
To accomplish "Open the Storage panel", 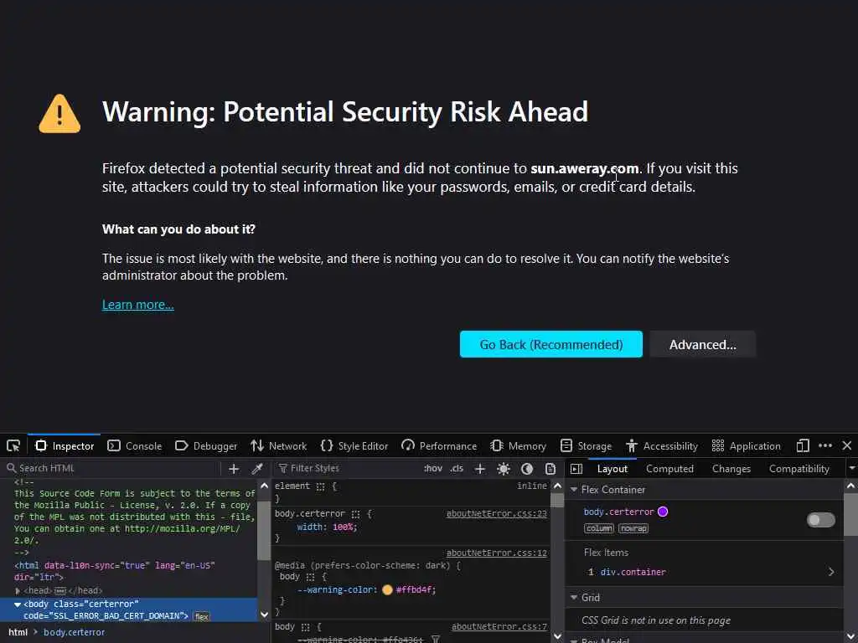I will [x=586, y=445].
